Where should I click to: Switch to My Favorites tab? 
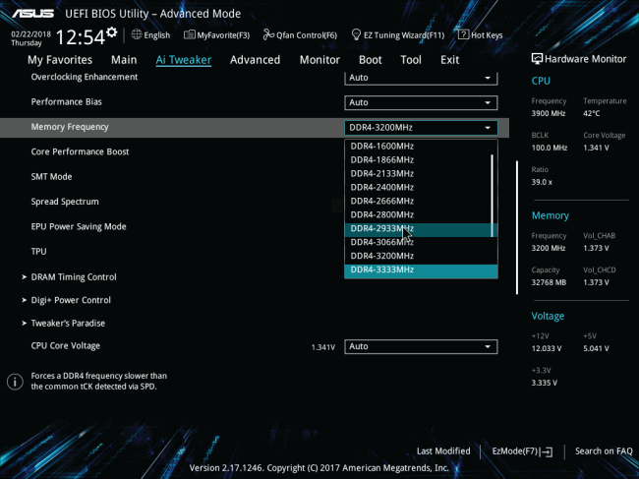(60, 60)
